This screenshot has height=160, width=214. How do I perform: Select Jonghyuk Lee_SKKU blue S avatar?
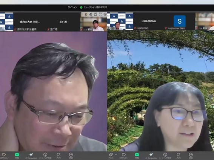pyautogui.click(x=180, y=21)
